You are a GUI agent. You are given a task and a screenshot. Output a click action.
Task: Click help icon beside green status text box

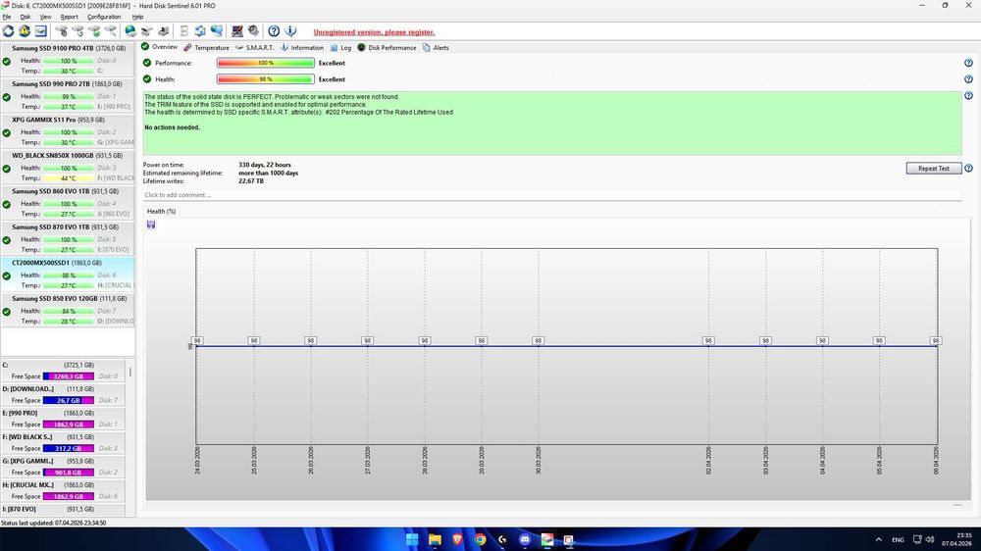[x=968, y=96]
